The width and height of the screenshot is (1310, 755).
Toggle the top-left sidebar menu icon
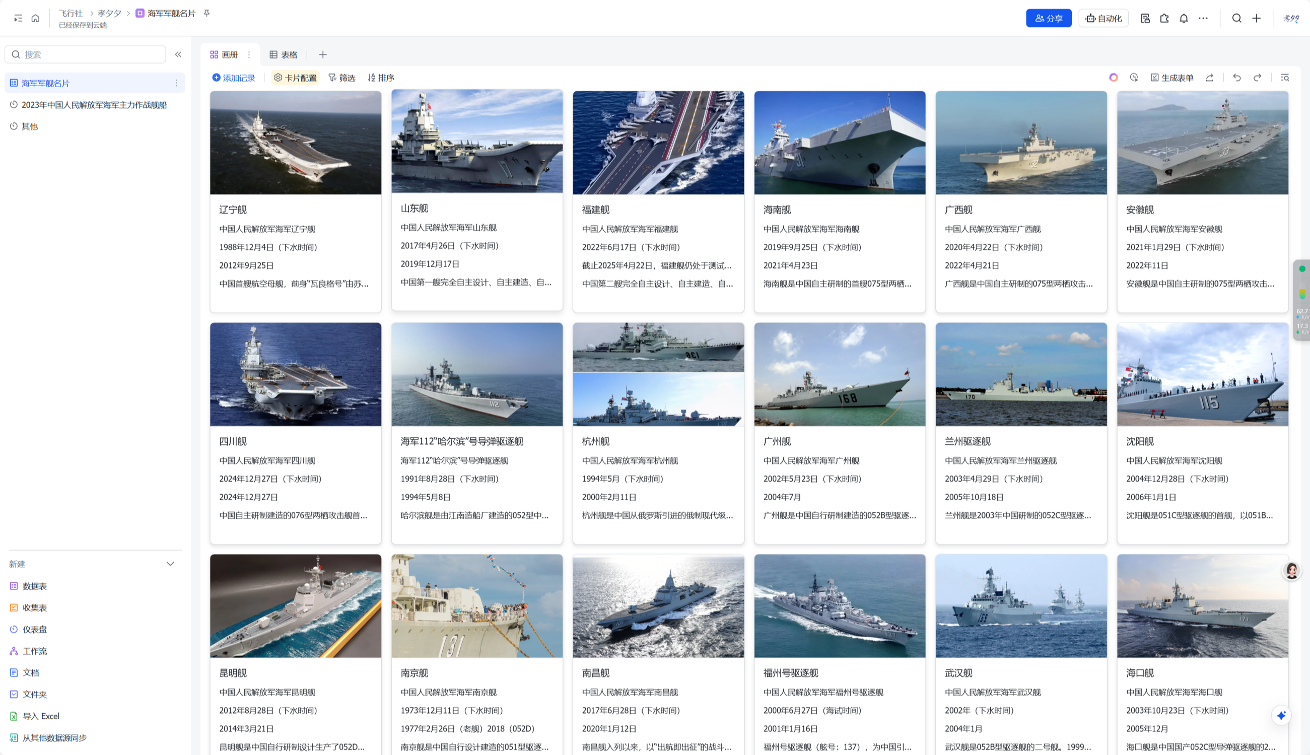18,18
